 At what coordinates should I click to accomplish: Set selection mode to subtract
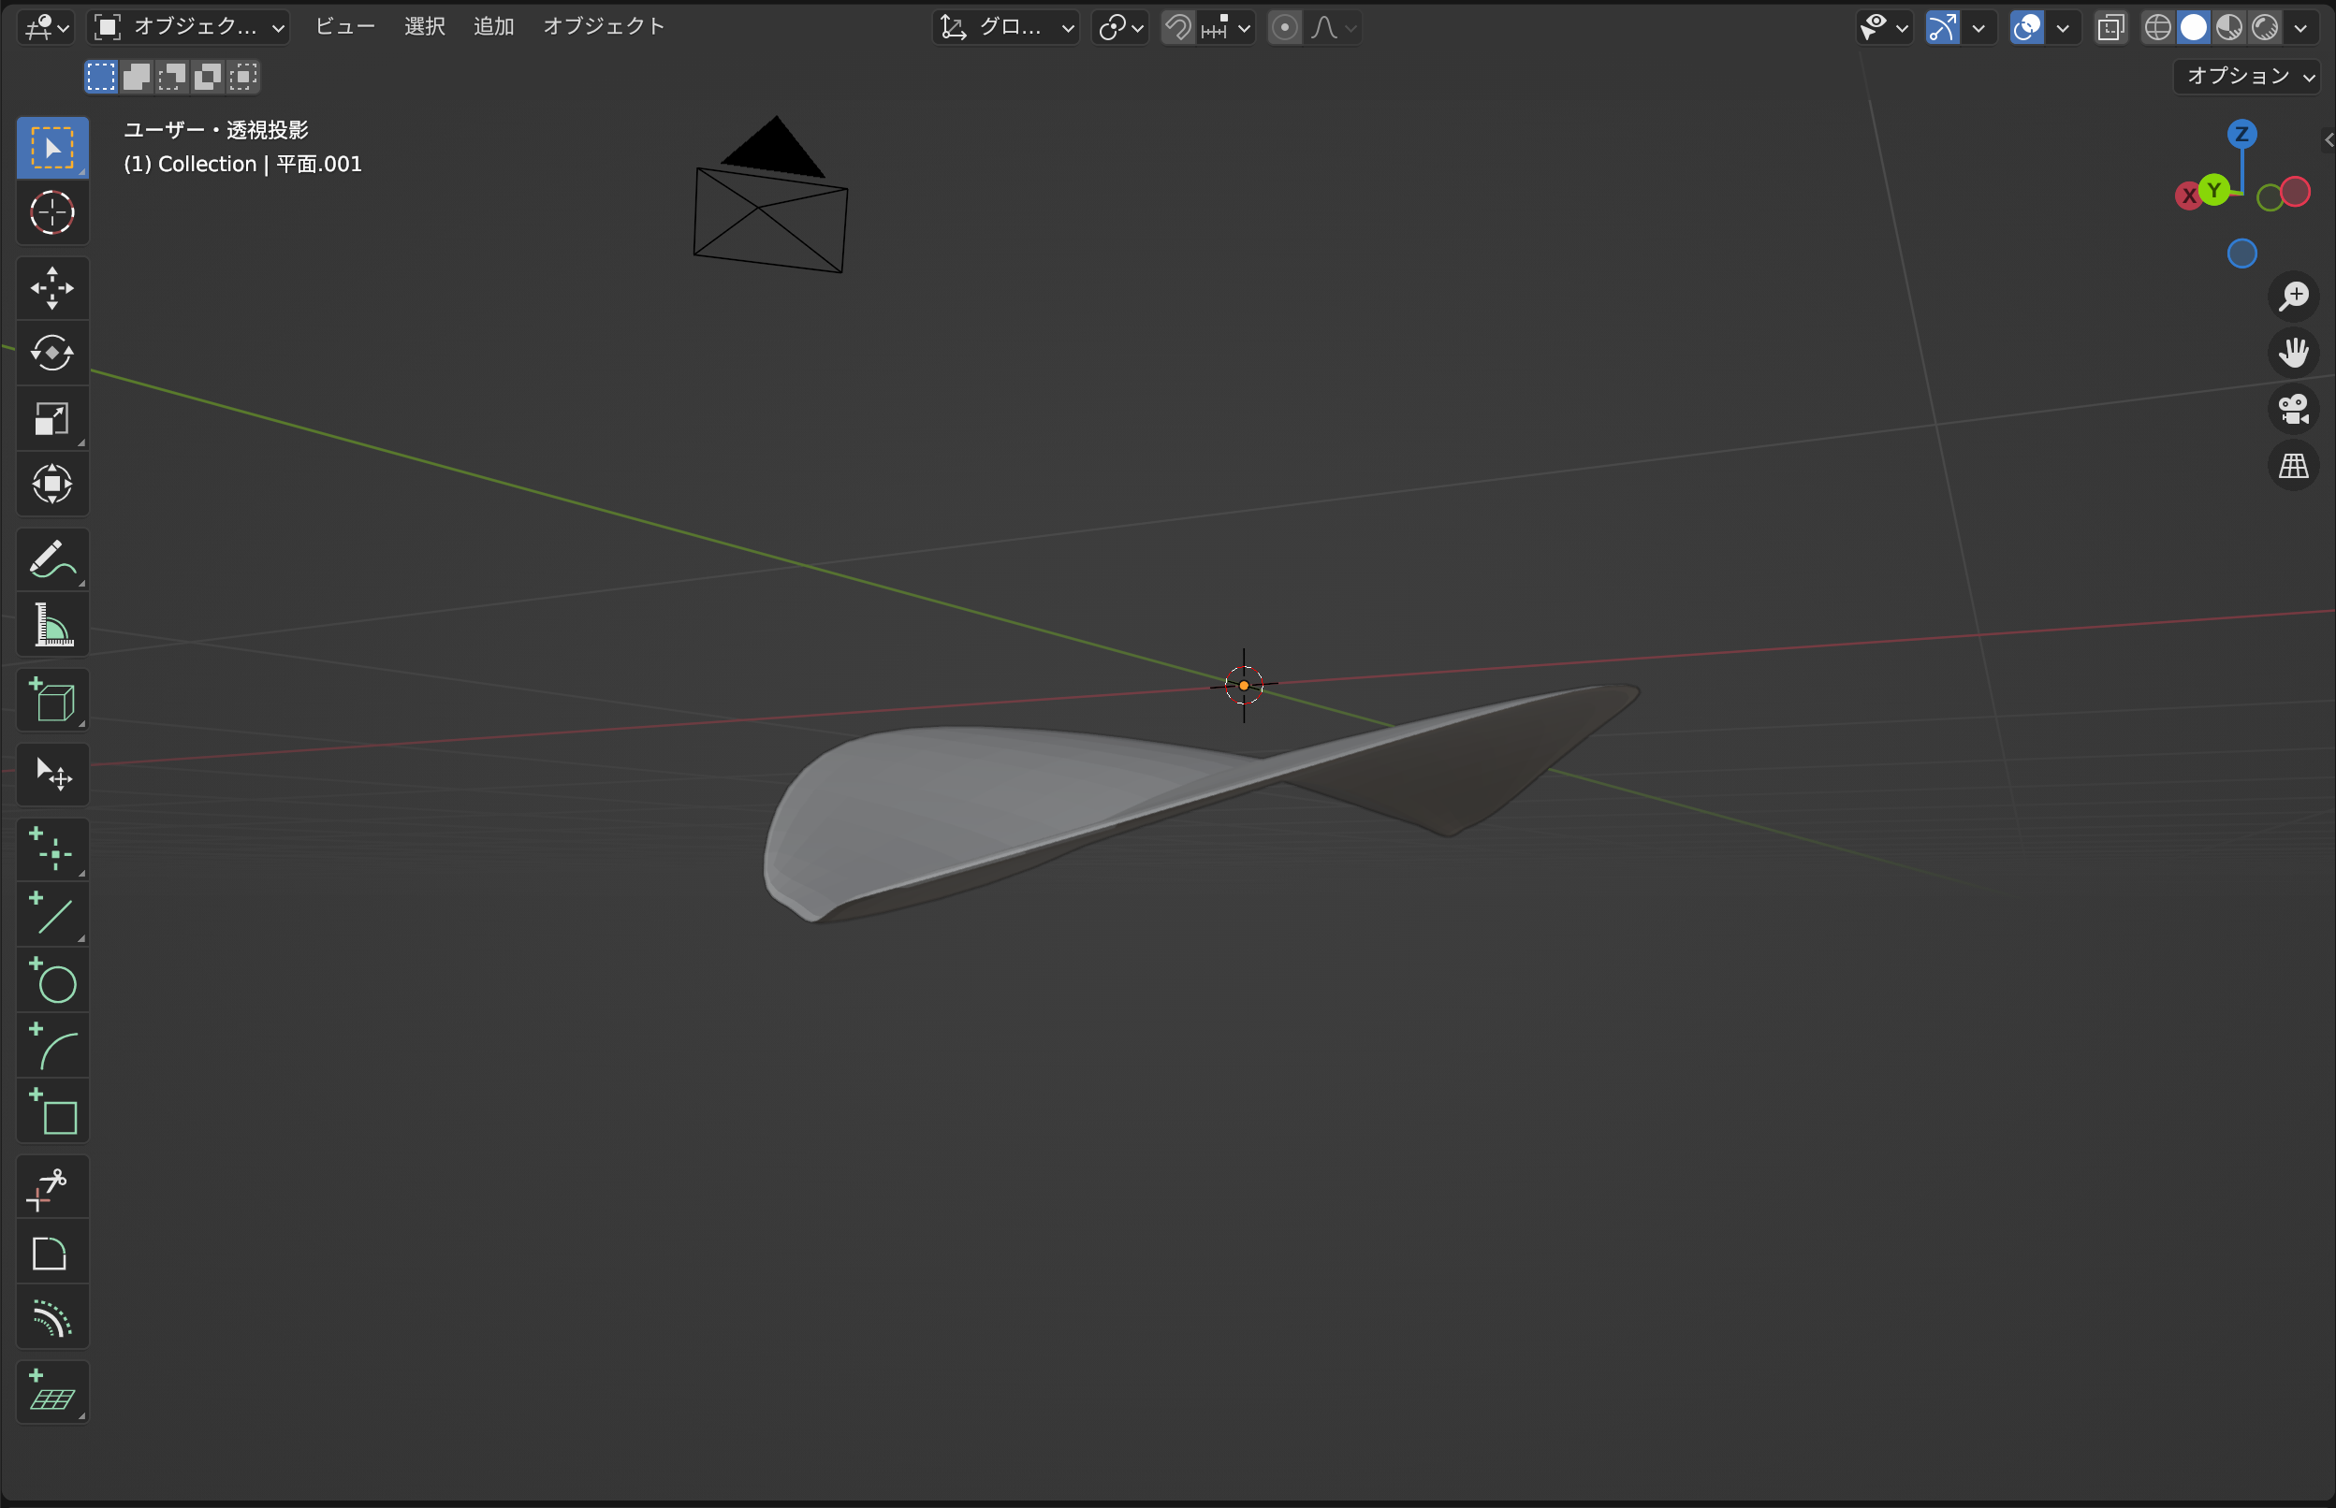171,77
